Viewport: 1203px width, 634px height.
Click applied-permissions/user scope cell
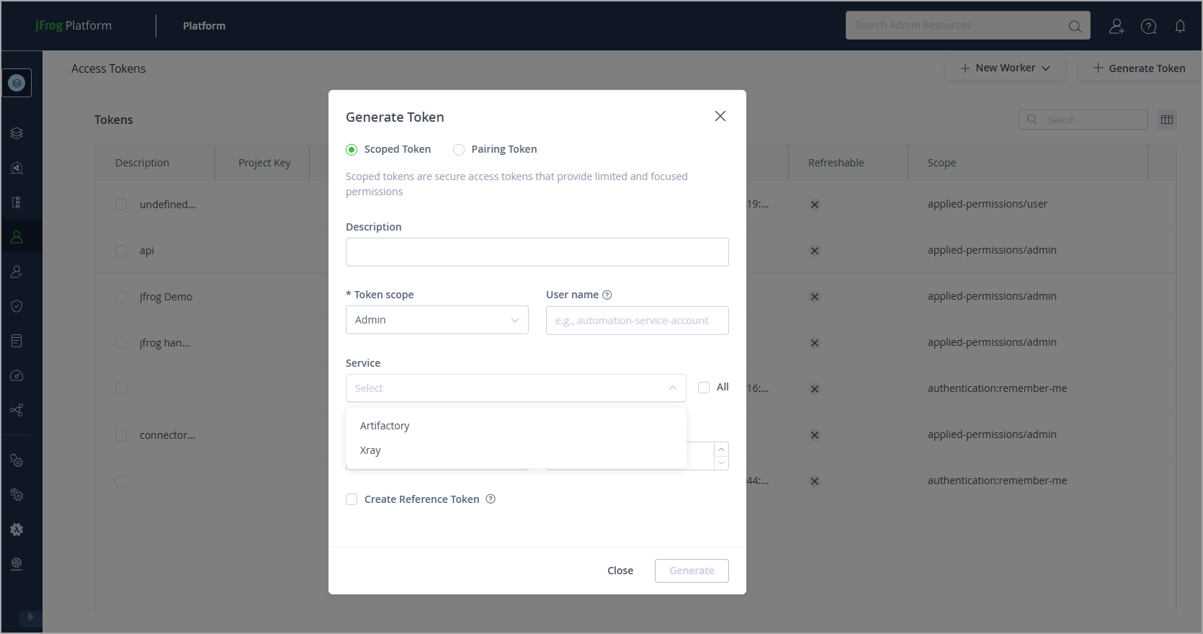pyautogui.click(x=988, y=204)
